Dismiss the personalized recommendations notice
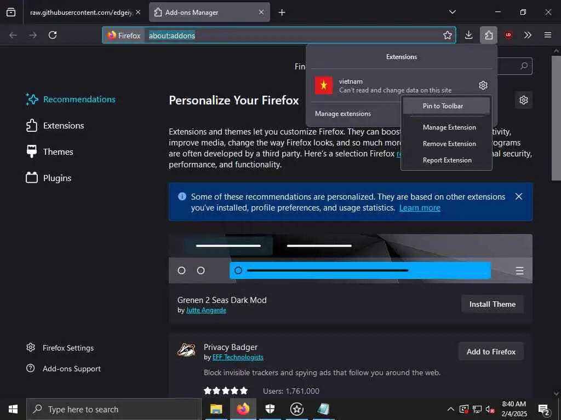Viewport: 561px width, 420px height. [x=518, y=196]
